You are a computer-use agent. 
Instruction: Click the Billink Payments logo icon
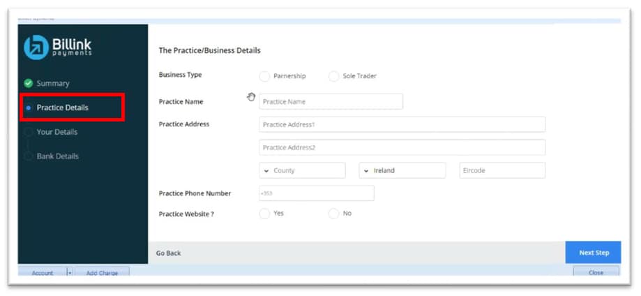tap(36, 47)
